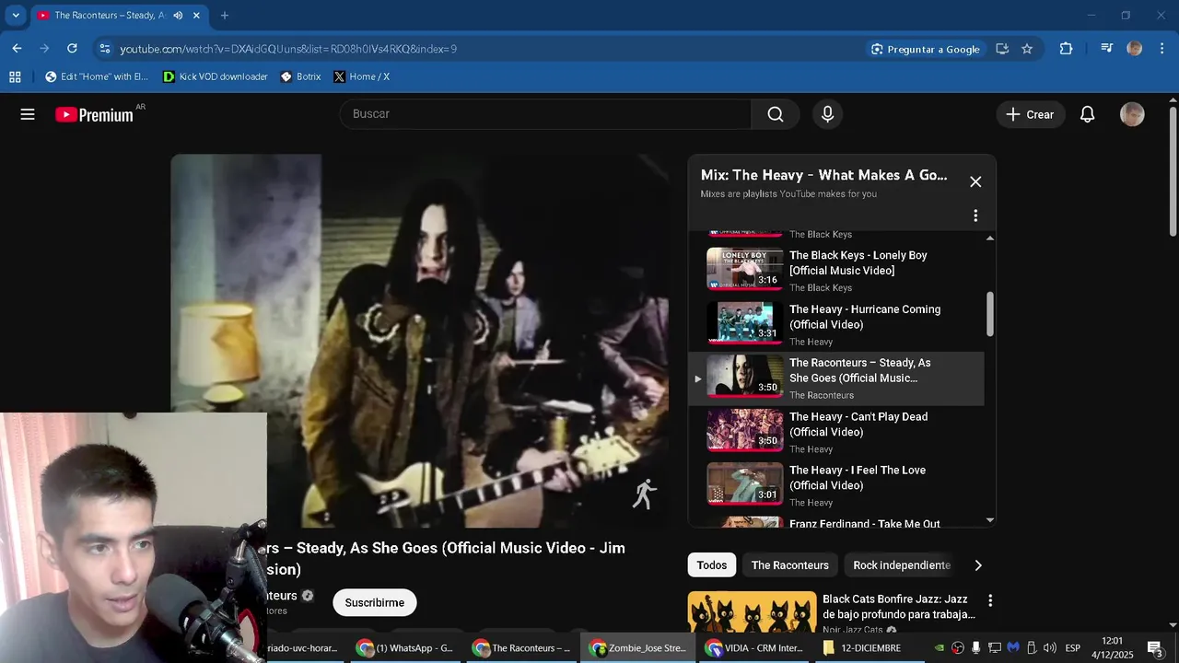Play The Heavy - Hurricane Coming thumbnail
1179x663 pixels.
[744, 323]
